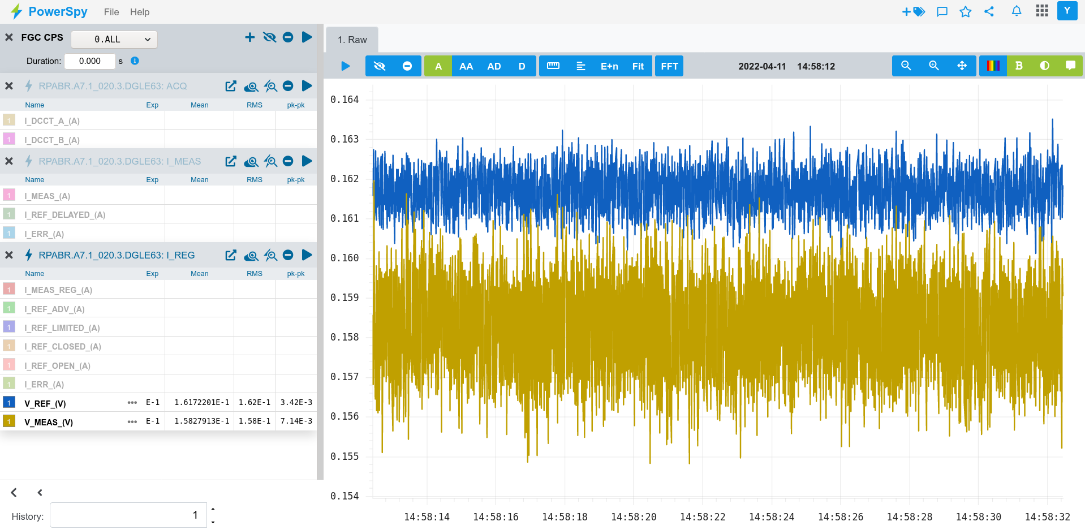Click history search icon for ACQ group
Screen dimensions: 1085x530
point(270,86)
